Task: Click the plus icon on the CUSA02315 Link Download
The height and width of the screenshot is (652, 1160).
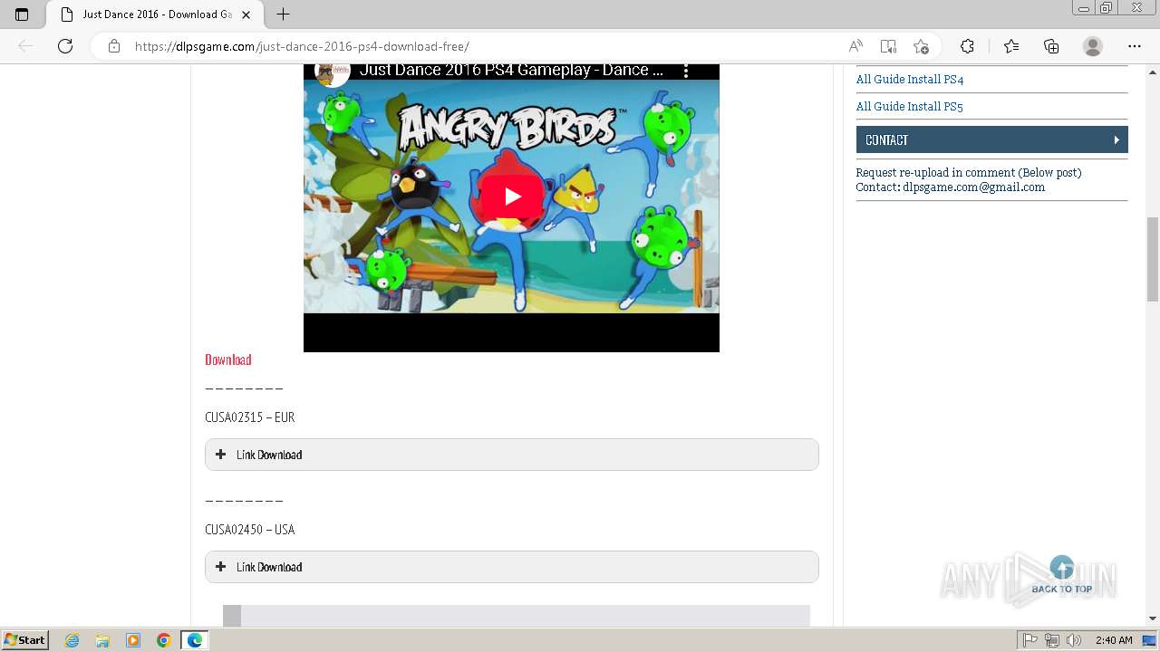Action: coord(220,455)
